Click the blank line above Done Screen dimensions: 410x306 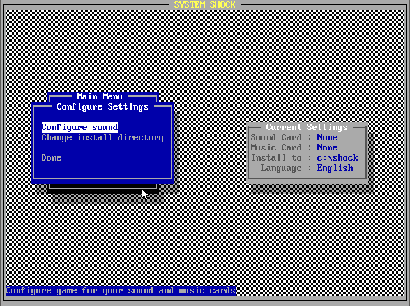point(102,148)
